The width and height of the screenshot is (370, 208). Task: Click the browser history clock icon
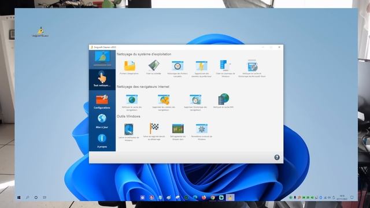195,99
